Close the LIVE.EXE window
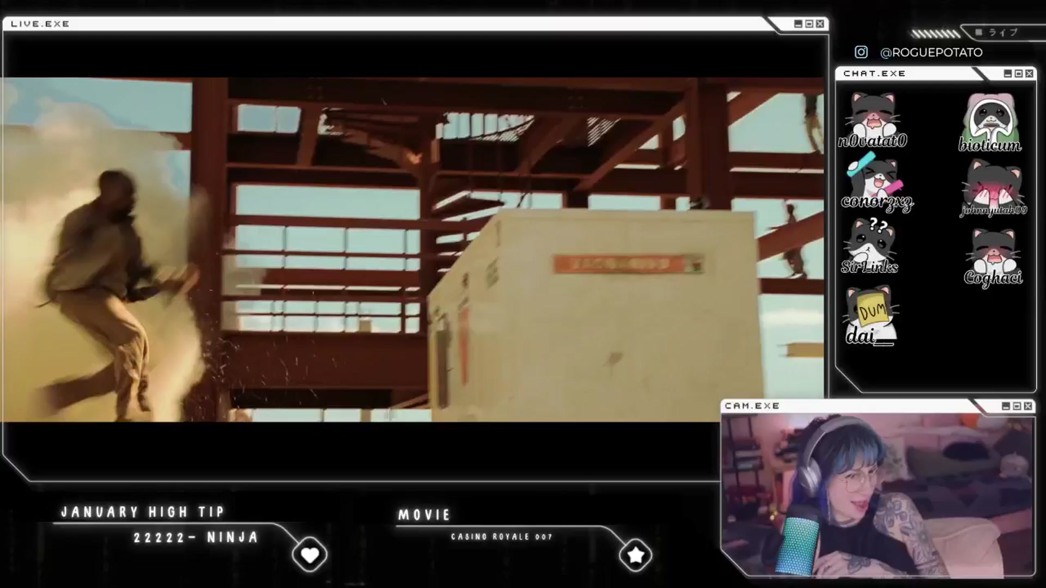Screen dimensions: 1046x588 (820, 24)
